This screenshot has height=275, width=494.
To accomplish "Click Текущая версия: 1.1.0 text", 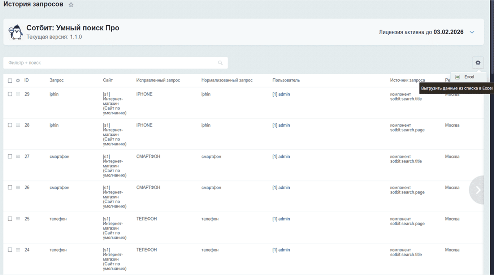I will pyautogui.click(x=54, y=37).
